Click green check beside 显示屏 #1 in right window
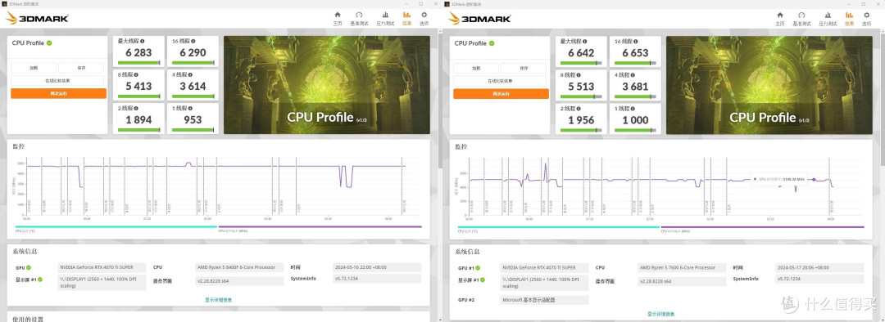885x322 pixels. point(482,280)
